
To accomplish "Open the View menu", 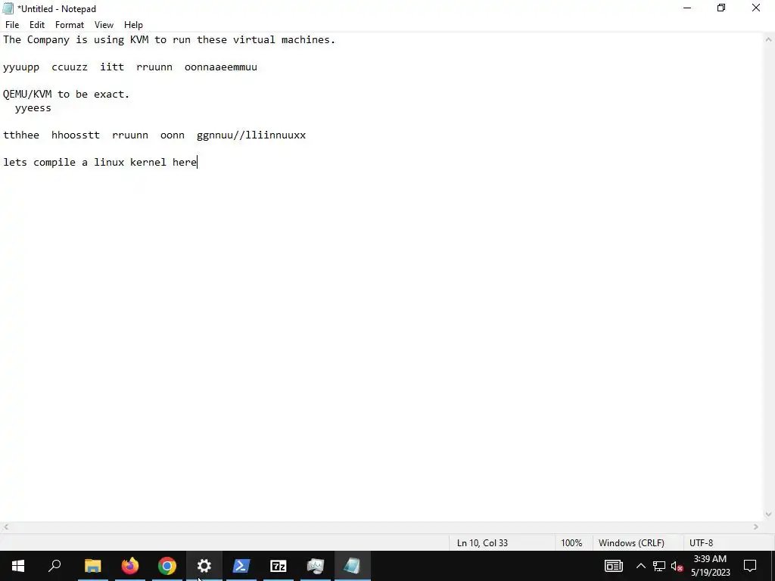I will pos(104,25).
